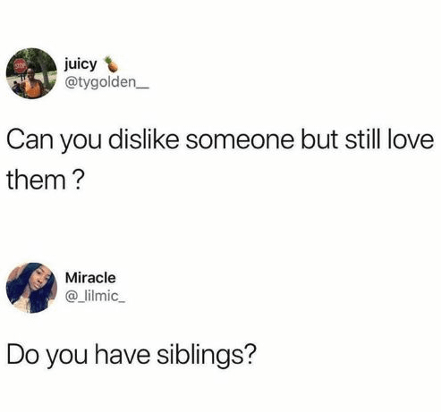Open Miracle's profile picture
The height and width of the screenshot is (412, 441).
pyautogui.click(x=31, y=288)
